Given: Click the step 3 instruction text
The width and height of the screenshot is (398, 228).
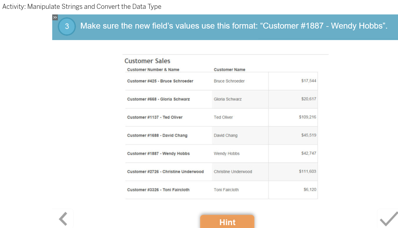Looking at the screenshot, I should click(x=234, y=26).
